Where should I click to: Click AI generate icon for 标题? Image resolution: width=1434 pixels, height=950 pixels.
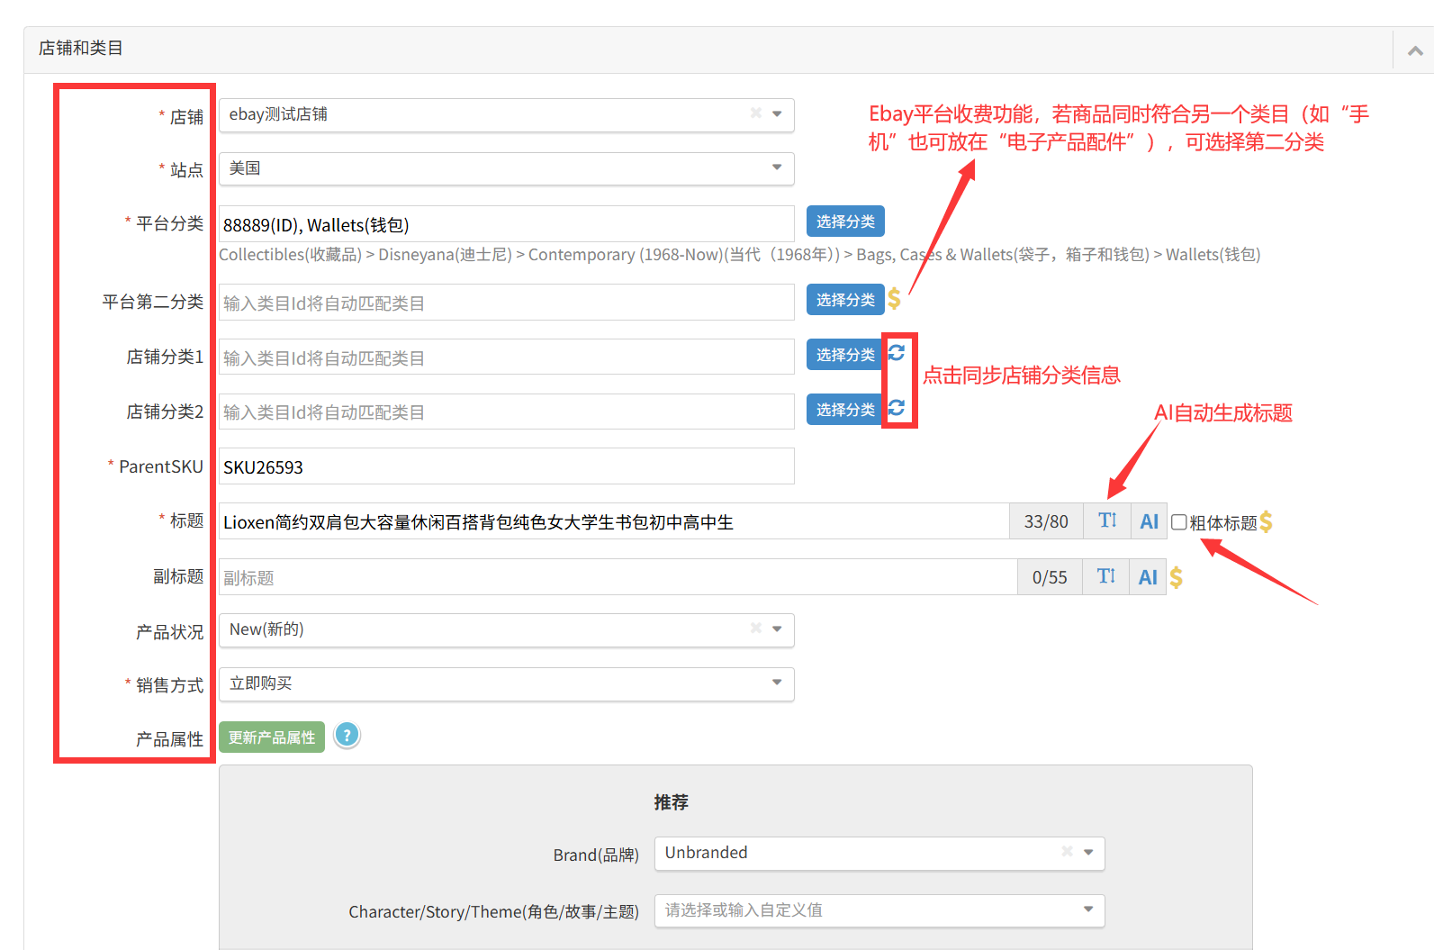tap(1149, 521)
